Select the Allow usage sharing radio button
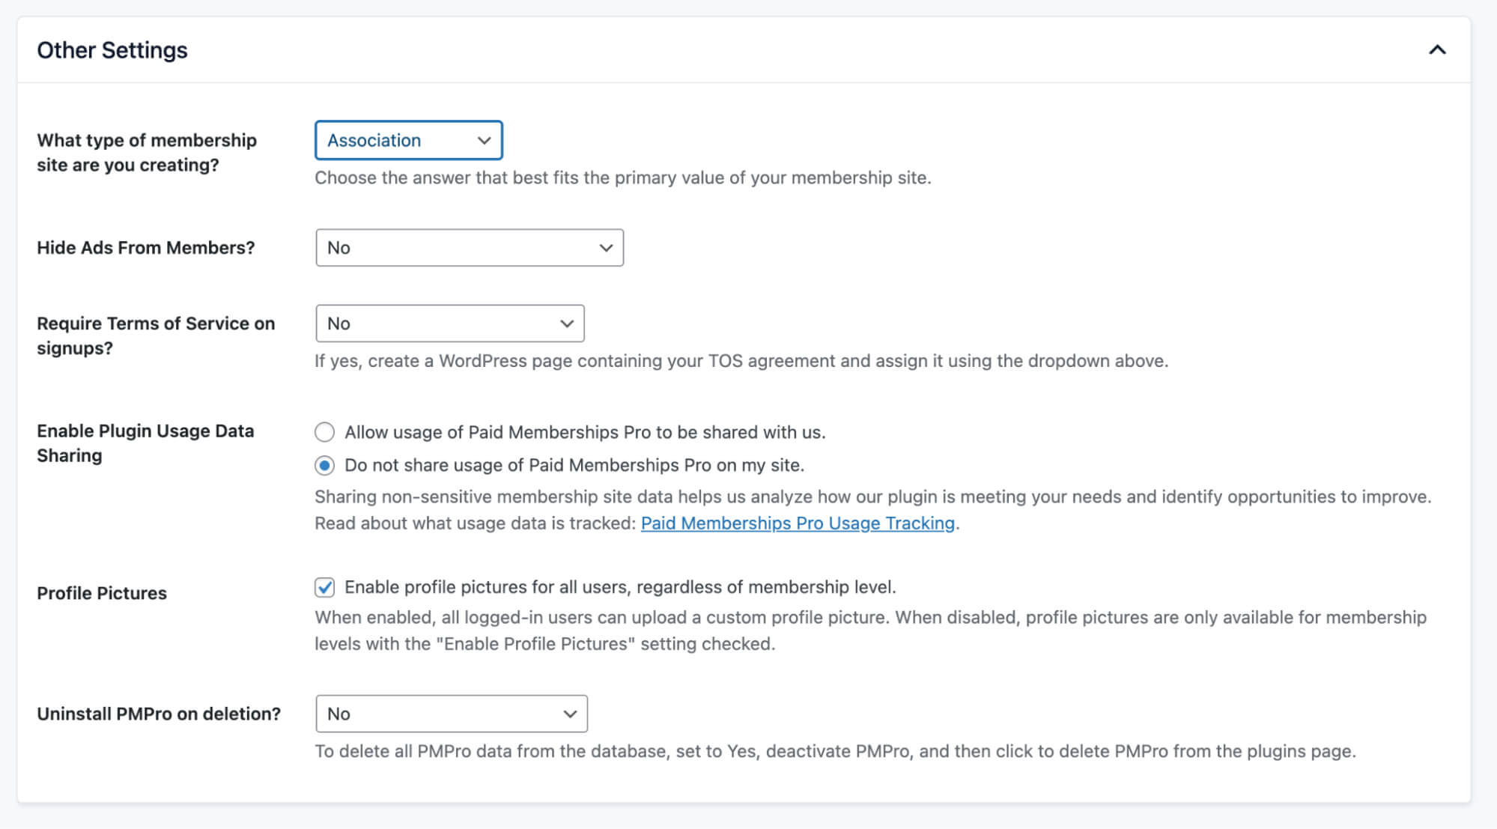Screen dimensions: 1497x829 (x=324, y=432)
